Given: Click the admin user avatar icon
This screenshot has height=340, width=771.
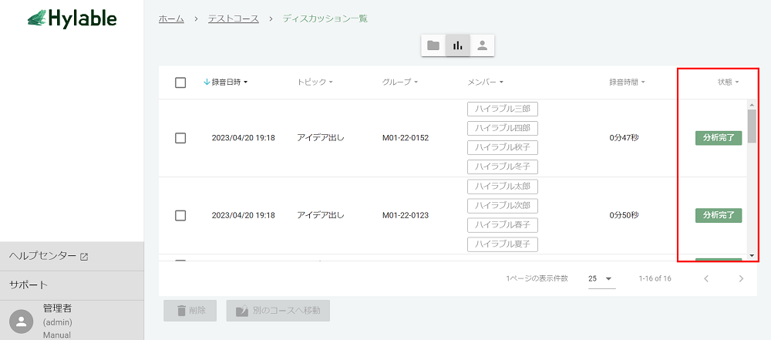Looking at the screenshot, I should [x=24, y=321].
